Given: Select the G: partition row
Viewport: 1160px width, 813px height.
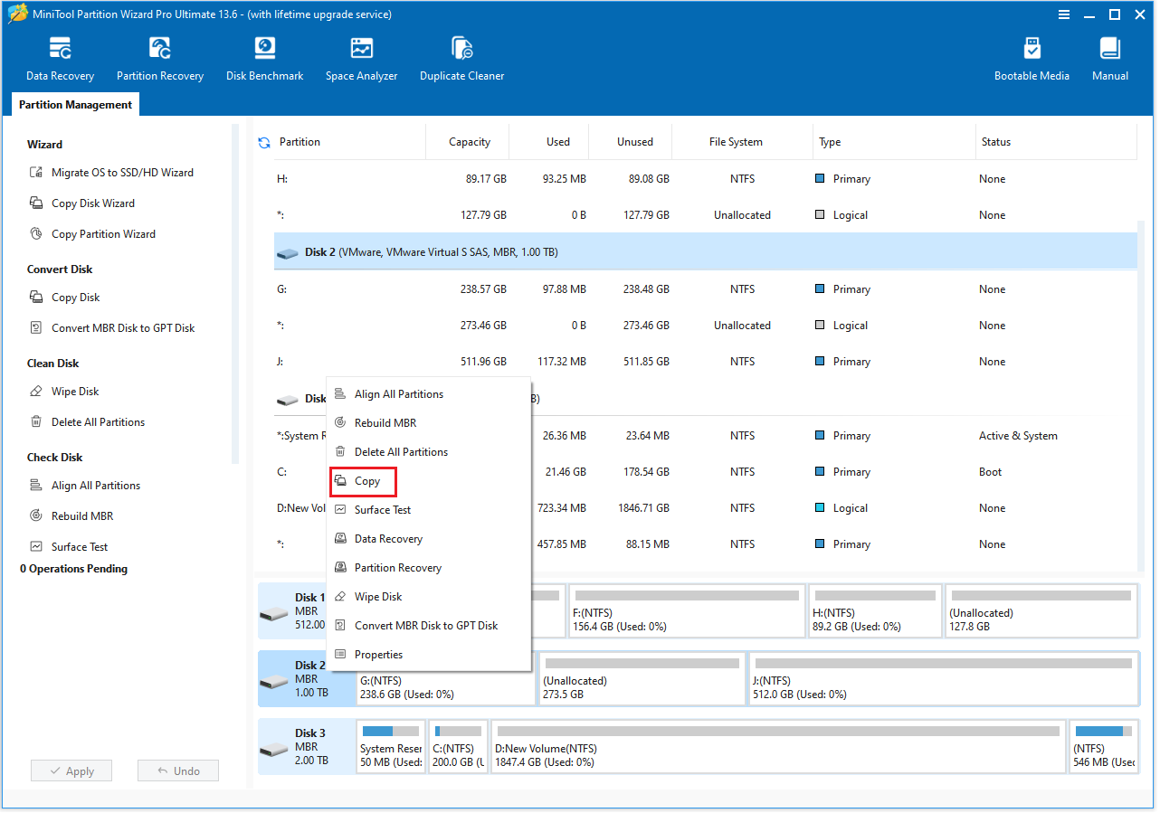Looking at the screenshot, I should click(x=705, y=289).
